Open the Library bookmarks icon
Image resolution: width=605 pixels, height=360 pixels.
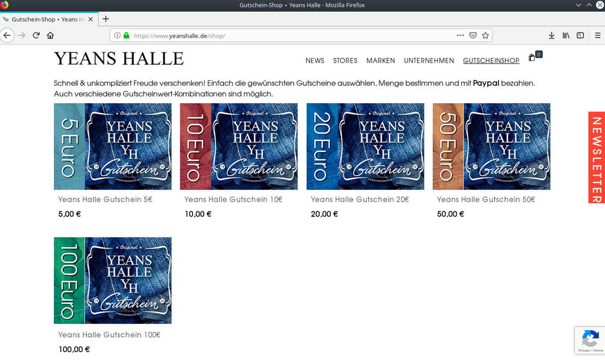[x=566, y=36]
